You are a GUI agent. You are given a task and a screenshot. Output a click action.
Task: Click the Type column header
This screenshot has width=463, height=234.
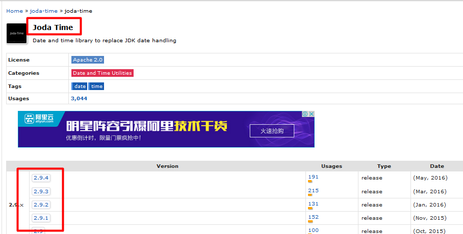click(x=384, y=166)
